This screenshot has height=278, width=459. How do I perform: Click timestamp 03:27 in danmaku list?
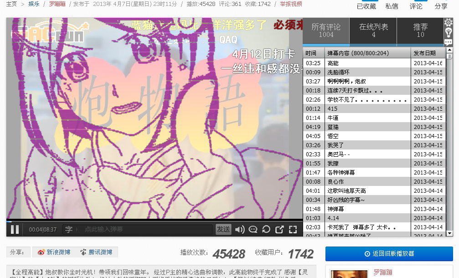click(x=313, y=82)
